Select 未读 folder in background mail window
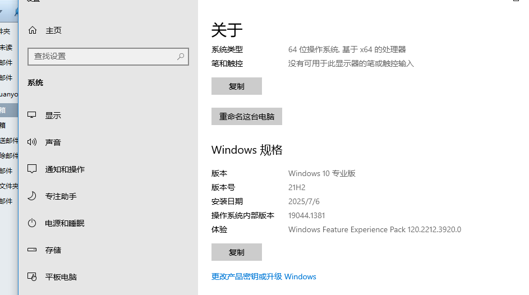This screenshot has width=529, height=295. coord(6,48)
